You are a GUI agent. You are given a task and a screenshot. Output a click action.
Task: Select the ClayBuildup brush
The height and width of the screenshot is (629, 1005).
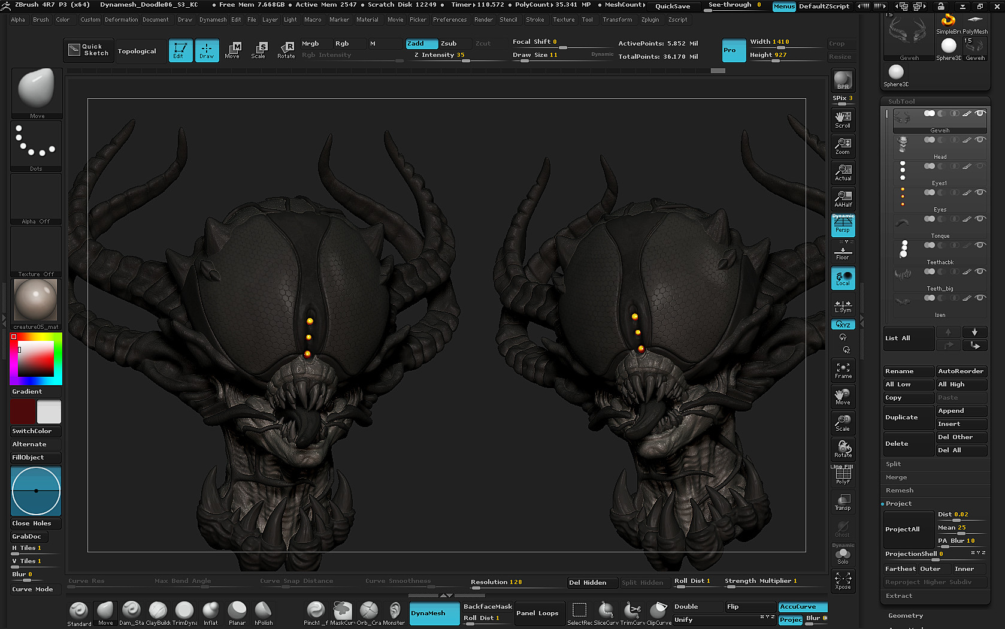(158, 614)
